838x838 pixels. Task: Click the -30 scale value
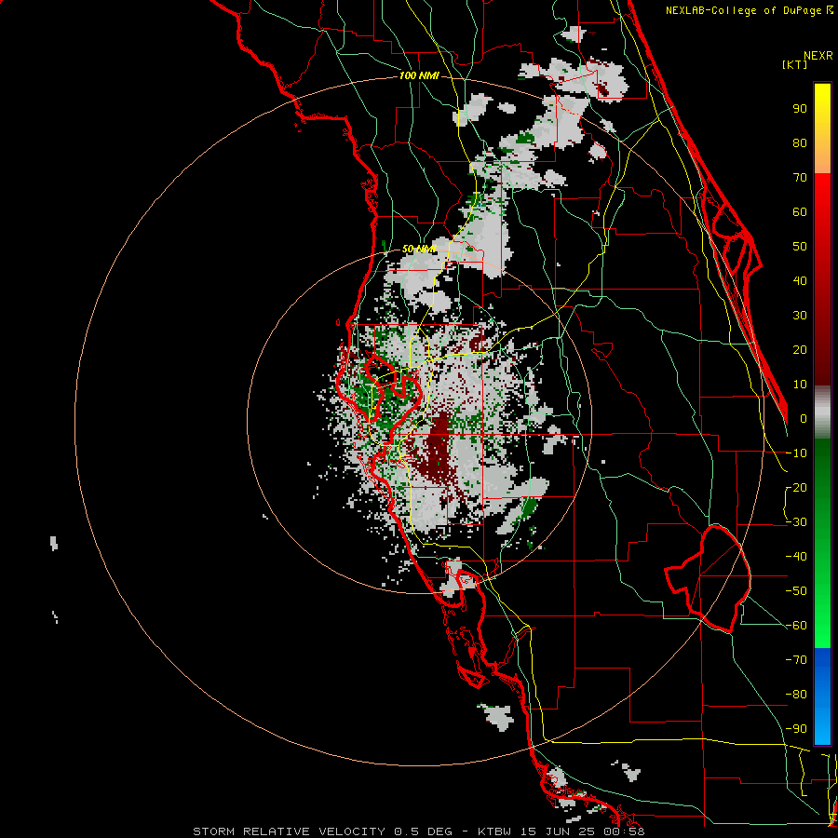(796, 522)
